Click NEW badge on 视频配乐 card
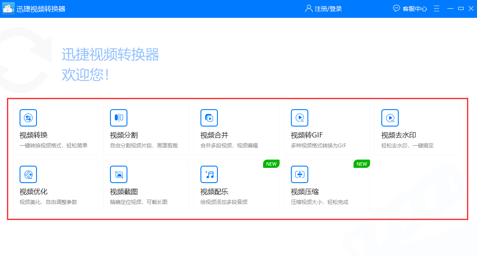 pyautogui.click(x=271, y=164)
